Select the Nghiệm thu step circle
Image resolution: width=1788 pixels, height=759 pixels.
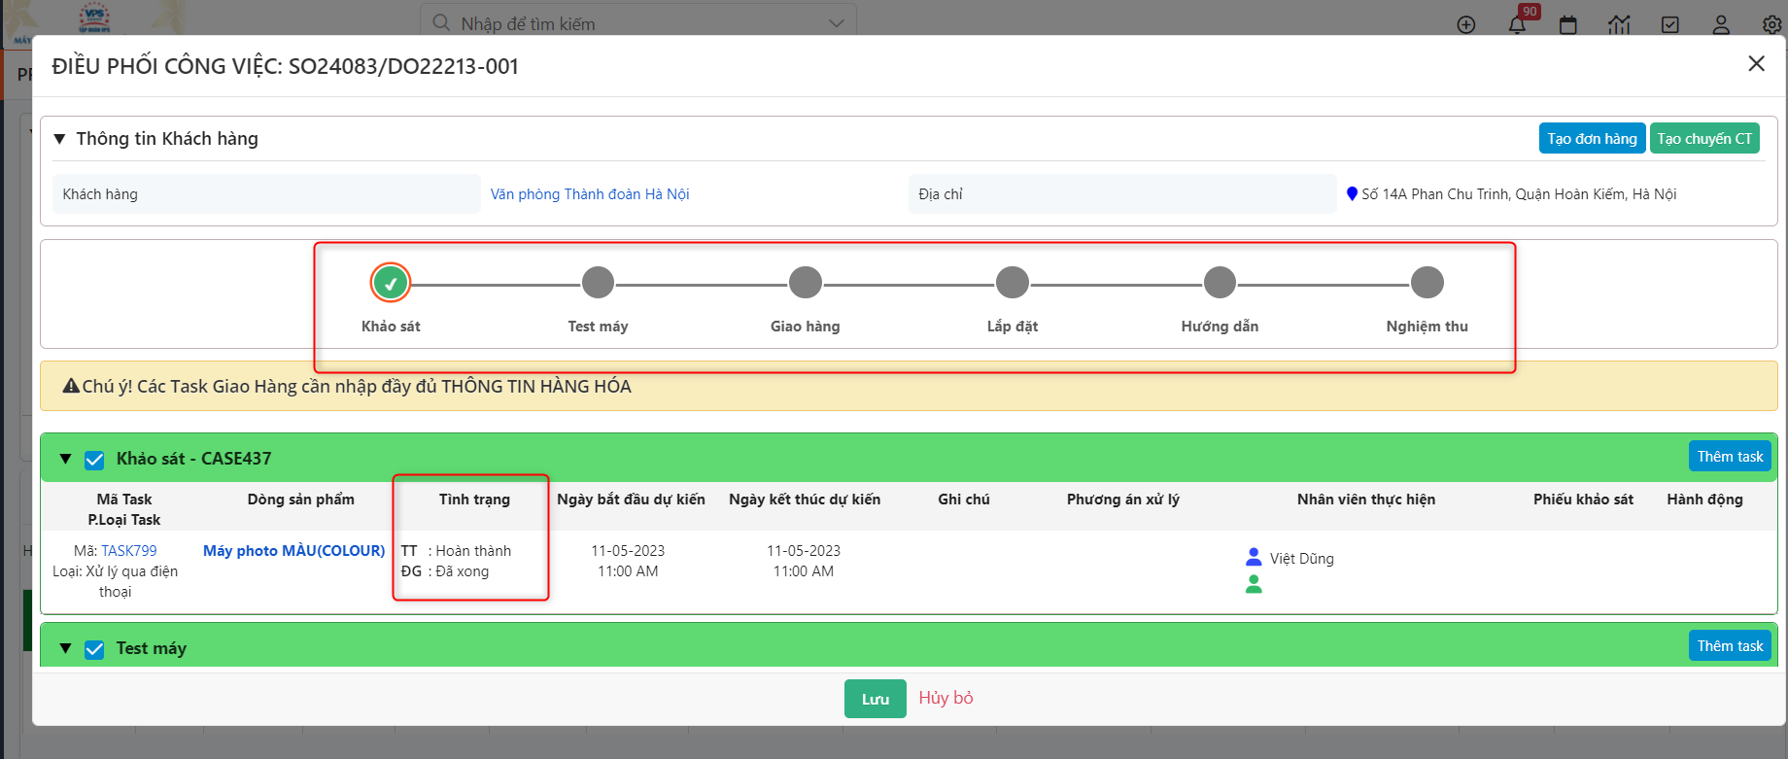(1427, 283)
